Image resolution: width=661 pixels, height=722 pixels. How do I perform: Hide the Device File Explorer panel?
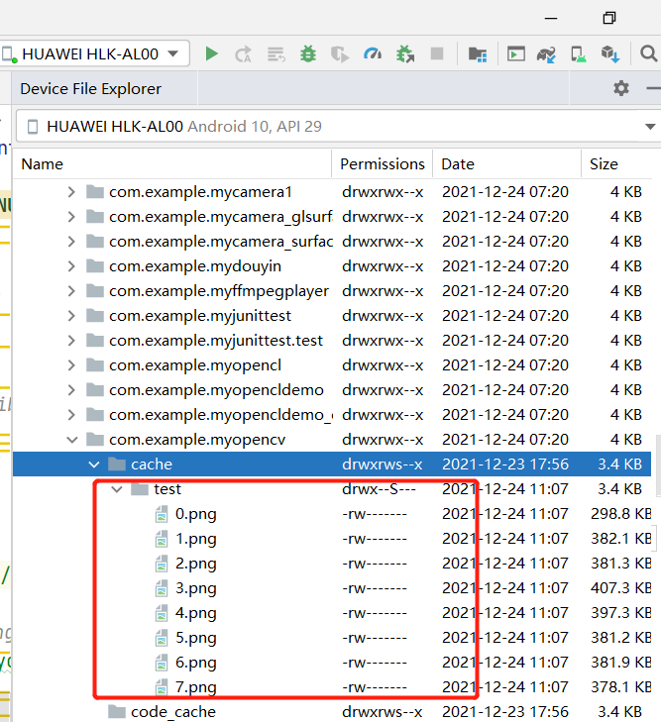pos(654,88)
